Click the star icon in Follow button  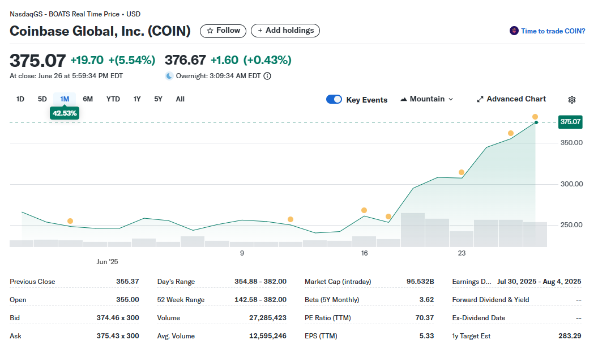[x=210, y=31]
